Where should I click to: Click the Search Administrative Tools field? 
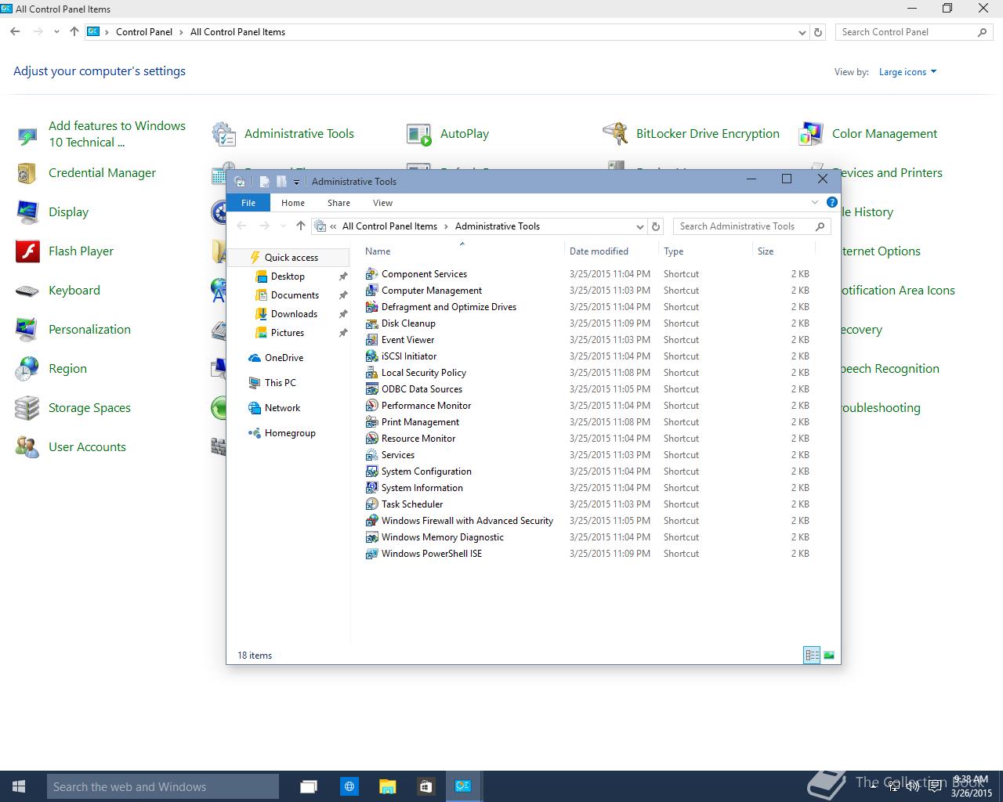[751, 226]
